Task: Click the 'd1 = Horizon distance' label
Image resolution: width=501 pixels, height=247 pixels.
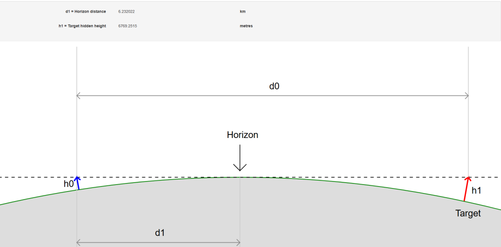Action: (x=82, y=11)
